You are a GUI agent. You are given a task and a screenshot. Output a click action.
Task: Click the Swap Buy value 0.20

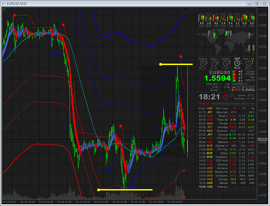(215, 87)
